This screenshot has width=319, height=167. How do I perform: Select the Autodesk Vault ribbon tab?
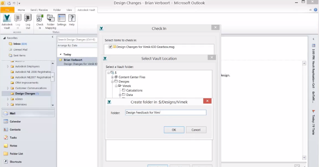(x=86, y=10)
